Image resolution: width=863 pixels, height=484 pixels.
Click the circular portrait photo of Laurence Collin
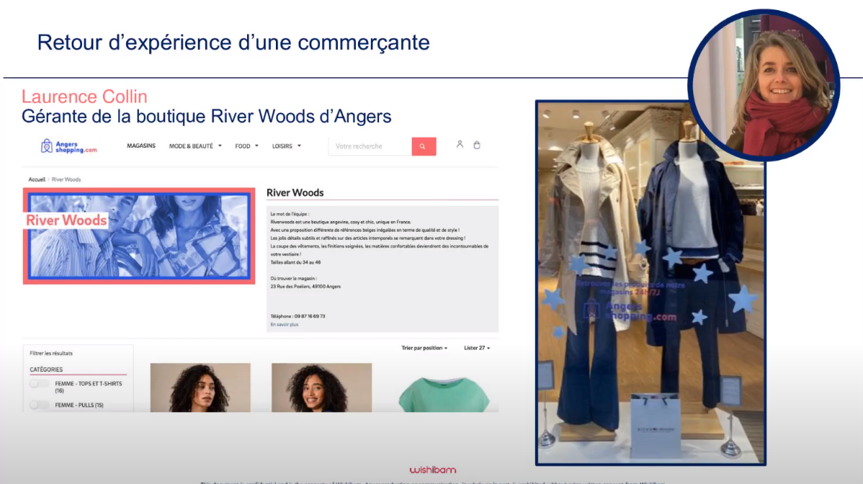click(x=764, y=85)
